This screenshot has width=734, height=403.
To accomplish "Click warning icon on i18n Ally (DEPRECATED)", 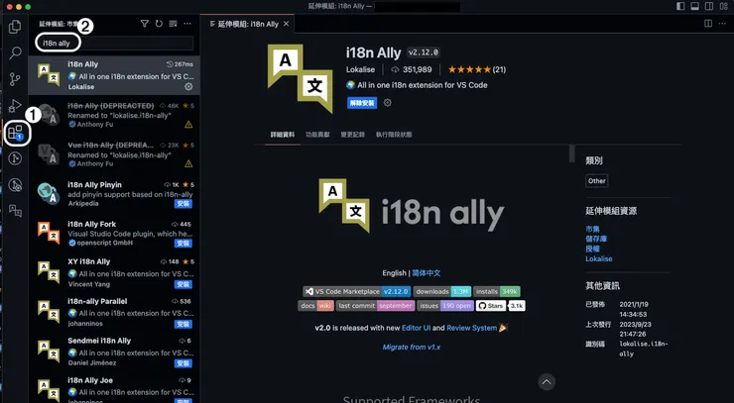I will pyautogui.click(x=188, y=125).
